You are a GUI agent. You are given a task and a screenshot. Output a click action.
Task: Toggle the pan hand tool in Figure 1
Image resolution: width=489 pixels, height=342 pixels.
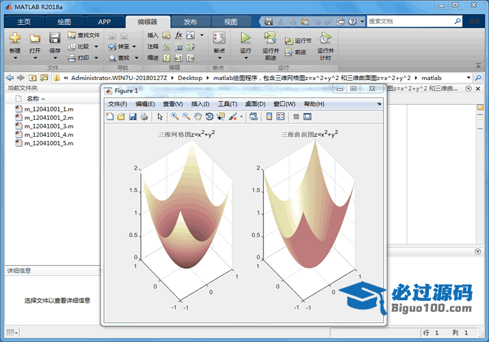click(x=198, y=116)
